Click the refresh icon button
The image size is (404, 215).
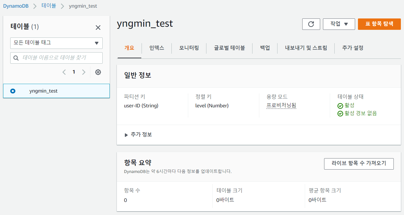pos(311,24)
